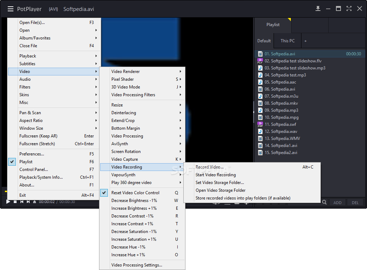Expand the Deinterlacing submenu
Image resolution: width=367 pixels, height=270 pixels.
point(142,113)
